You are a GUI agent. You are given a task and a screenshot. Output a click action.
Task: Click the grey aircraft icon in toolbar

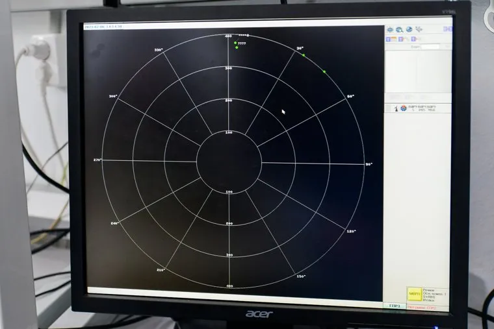419,30
